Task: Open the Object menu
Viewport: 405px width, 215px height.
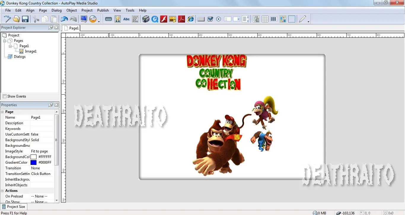Action: (72, 10)
